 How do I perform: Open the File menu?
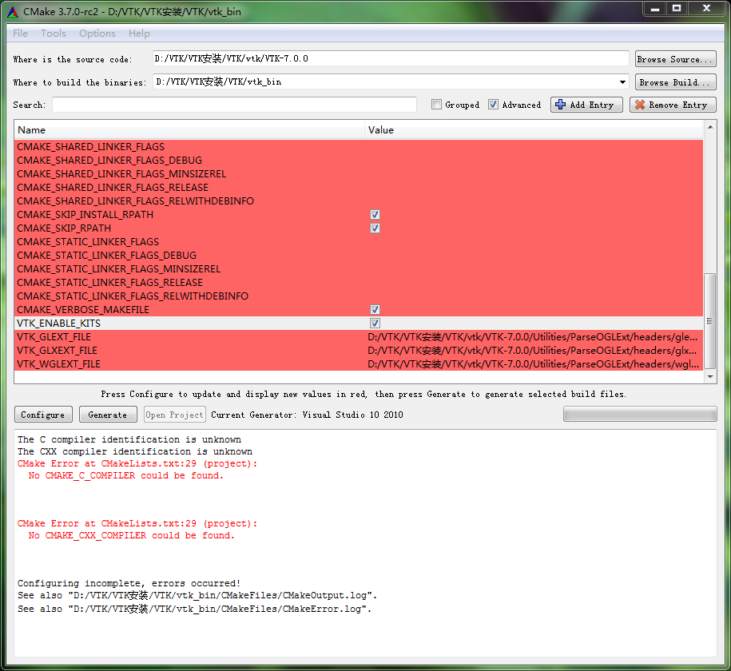tap(20, 34)
